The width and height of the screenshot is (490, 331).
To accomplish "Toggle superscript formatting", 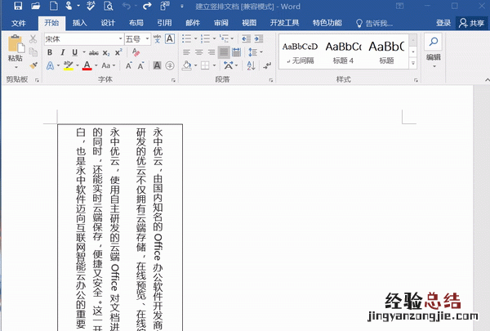I will click(x=118, y=52).
